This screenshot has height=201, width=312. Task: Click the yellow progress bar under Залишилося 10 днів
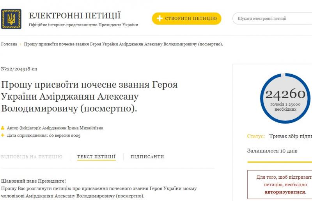click(x=280, y=162)
